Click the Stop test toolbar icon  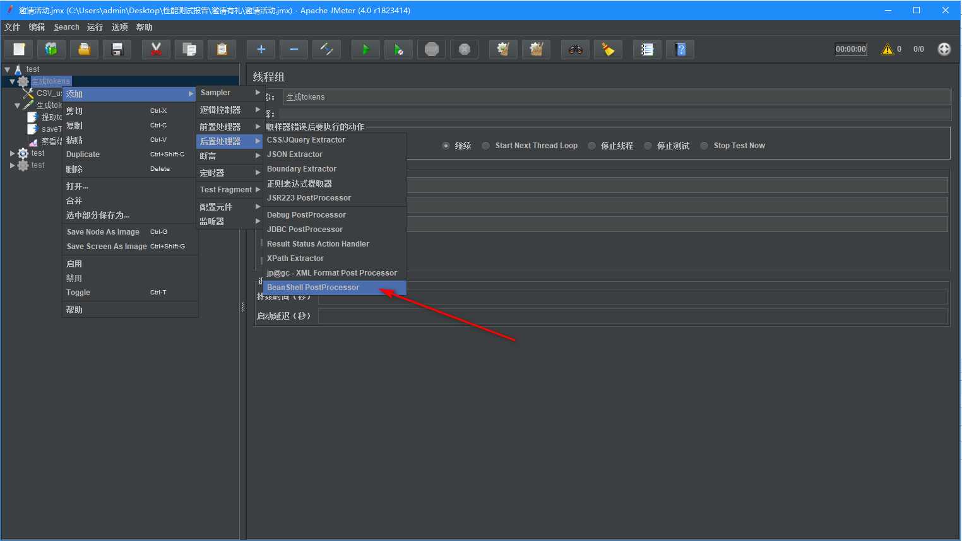[431, 49]
